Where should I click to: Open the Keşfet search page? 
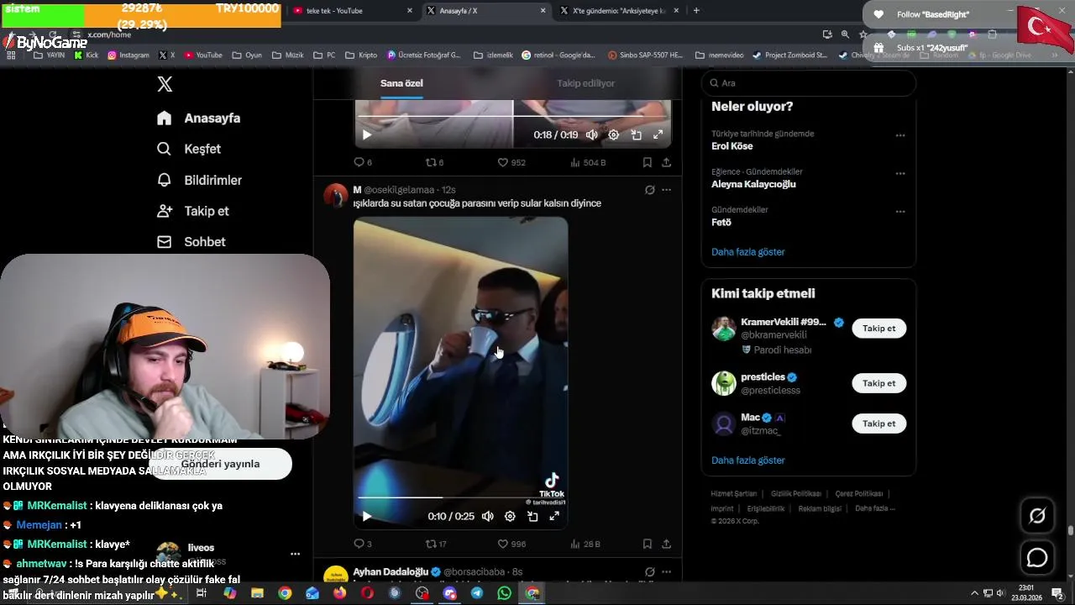189,149
